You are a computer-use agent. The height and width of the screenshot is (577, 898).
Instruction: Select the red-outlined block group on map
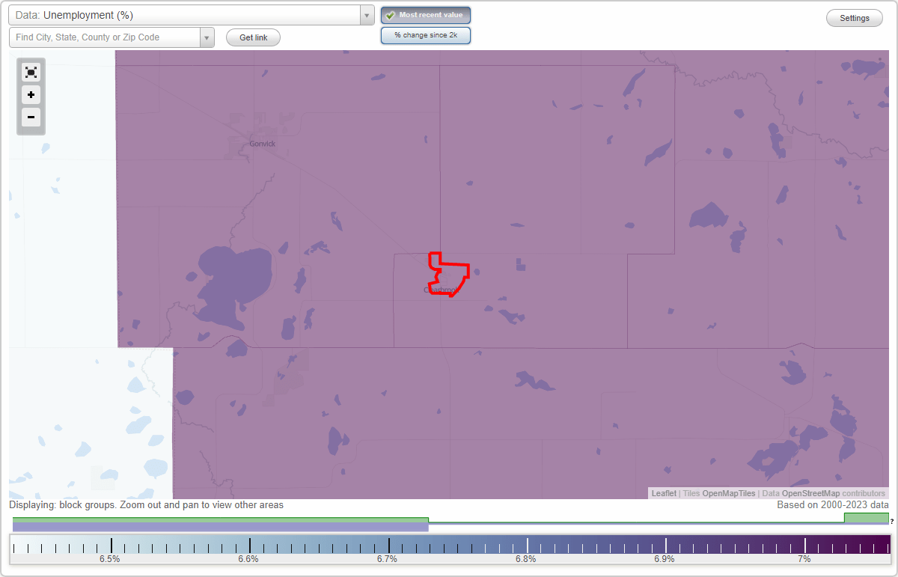point(448,275)
